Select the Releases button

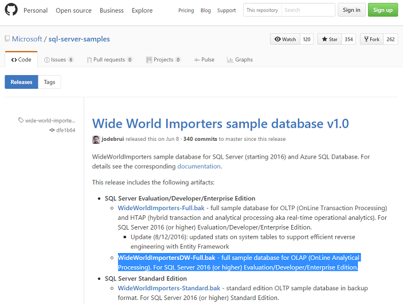pos(21,82)
